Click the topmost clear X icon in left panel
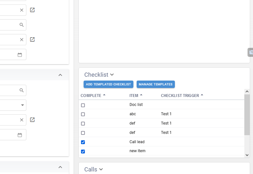The width and height of the screenshot is (253, 174). [22, 10]
